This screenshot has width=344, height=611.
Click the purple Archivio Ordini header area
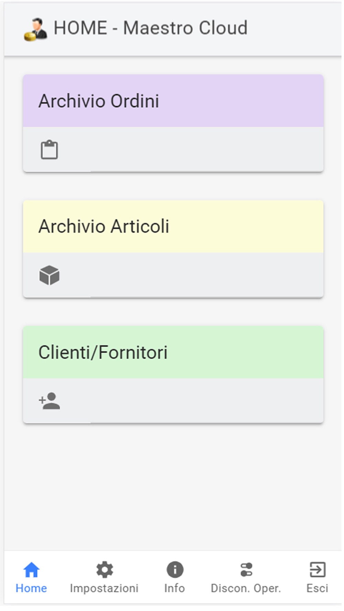pyautogui.click(x=173, y=101)
